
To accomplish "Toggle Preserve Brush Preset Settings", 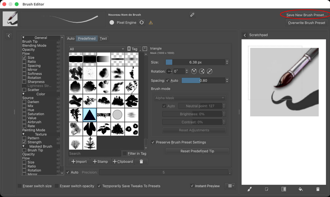I will point(153,142).
